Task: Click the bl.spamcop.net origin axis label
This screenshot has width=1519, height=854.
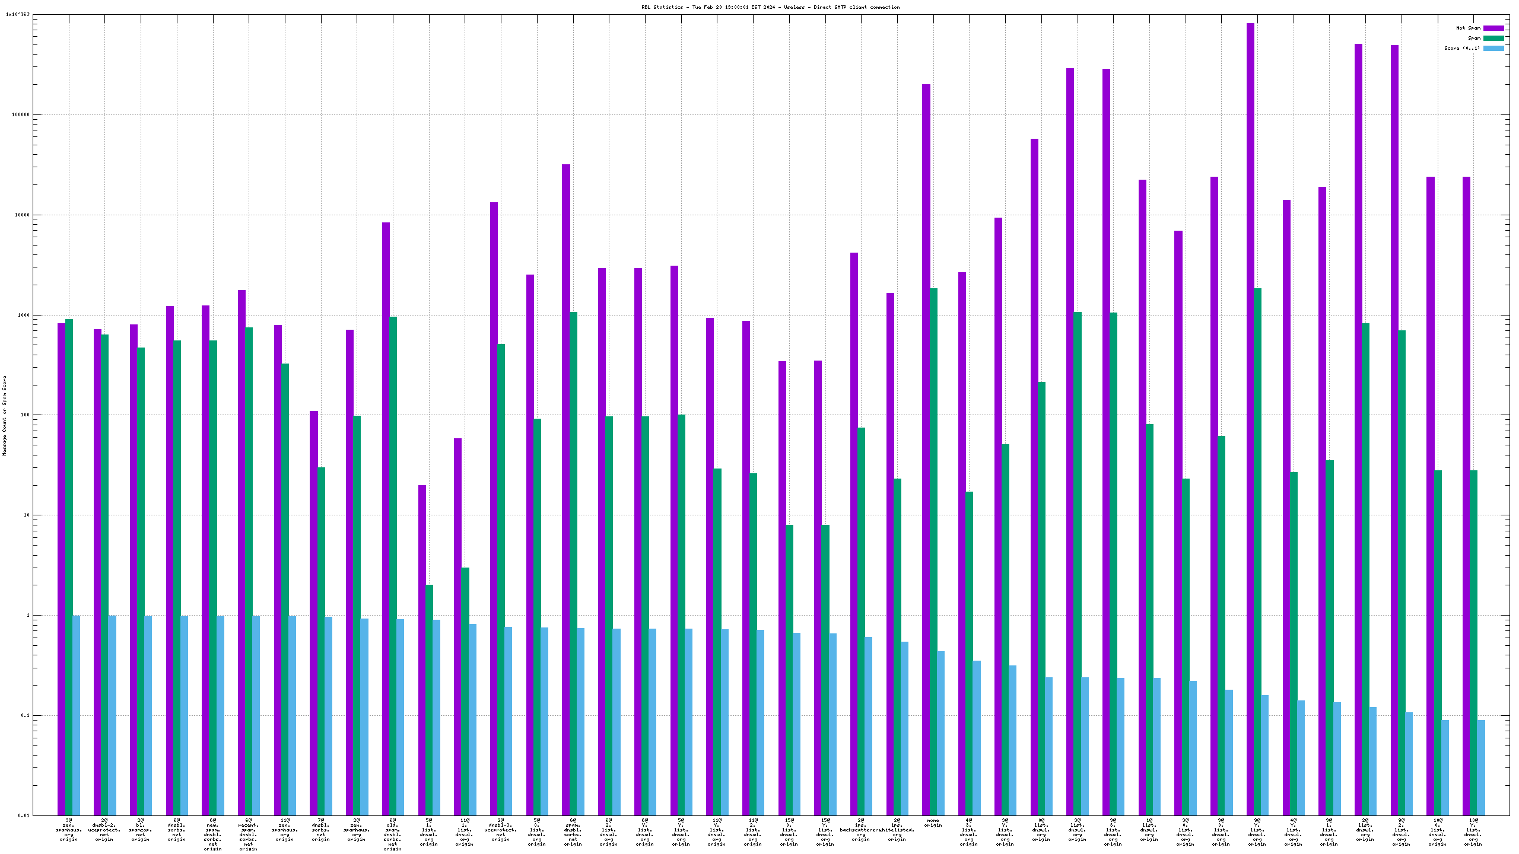Action: coord(141,830)
